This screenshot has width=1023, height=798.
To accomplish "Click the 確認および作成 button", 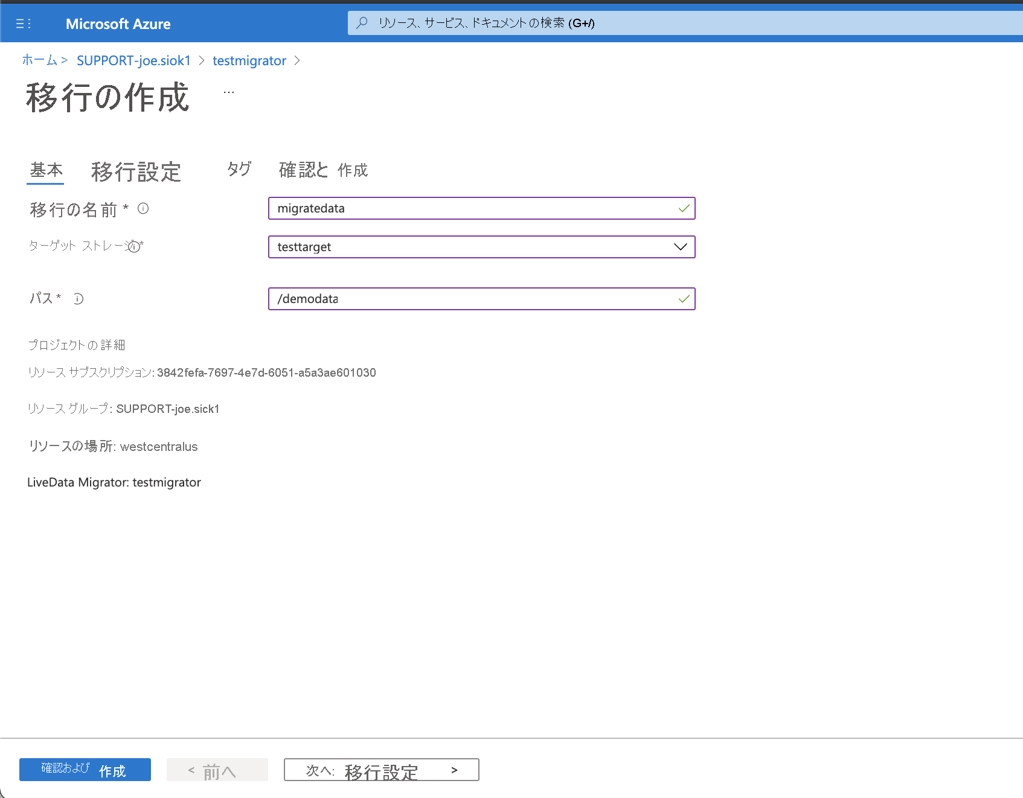I will pyautogui.click(x=85, y=770).
